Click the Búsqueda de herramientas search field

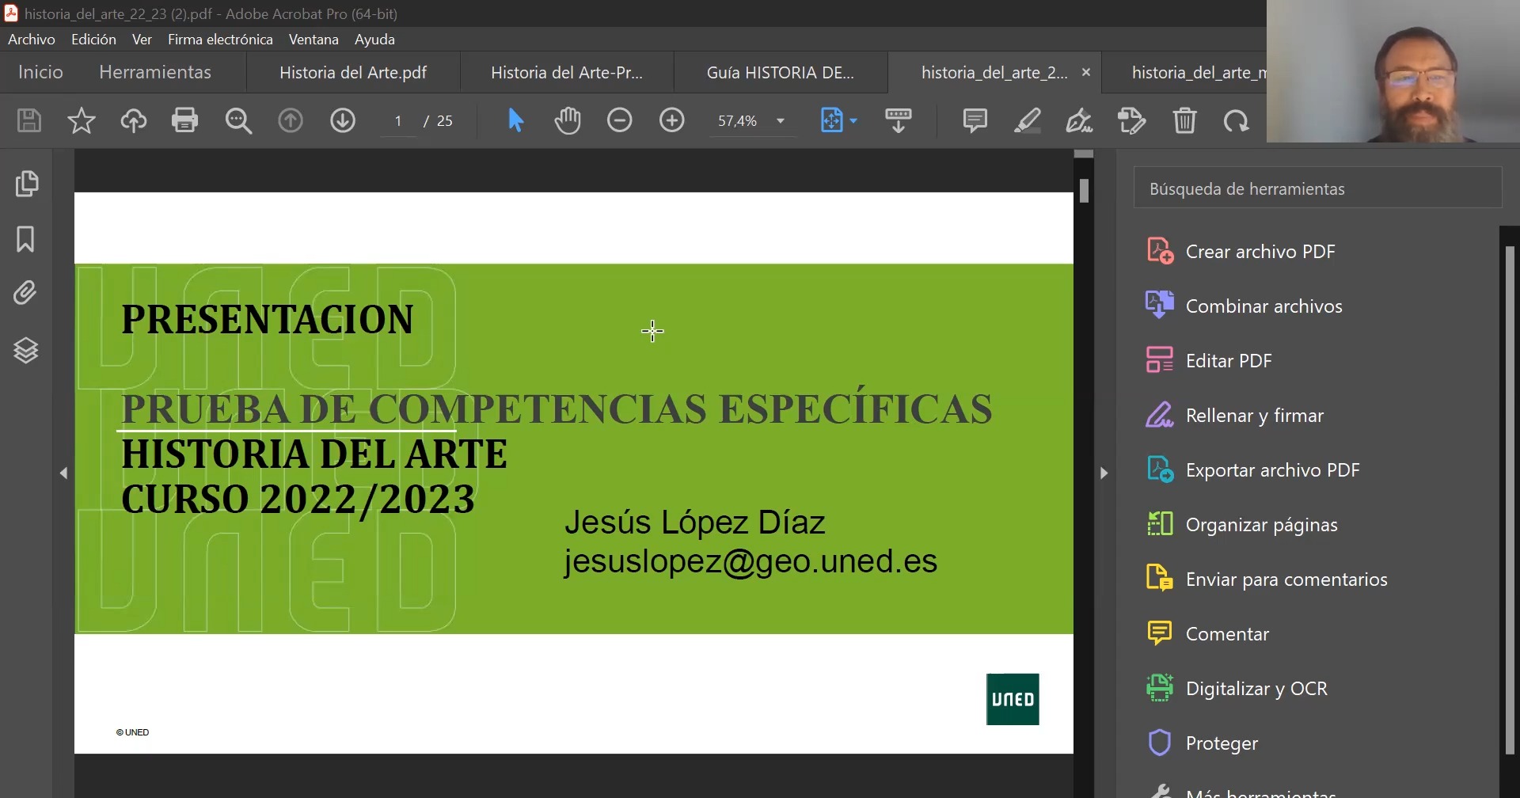(1317, 188)
